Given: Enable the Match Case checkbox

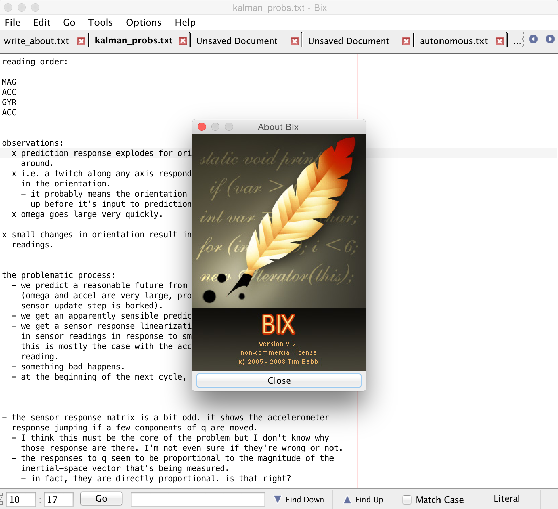Looking at the screenshot, I should tap(407, 500).
